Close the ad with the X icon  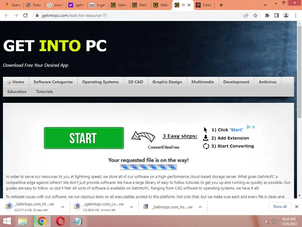(x=253, y=127)
